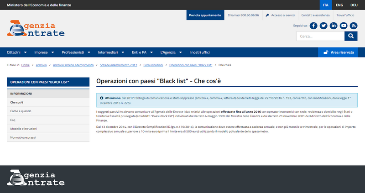Click the bold text effettuate fino all'anno 2016
The width and height of the screenshot is (365, 193).
tap(241, 112)
